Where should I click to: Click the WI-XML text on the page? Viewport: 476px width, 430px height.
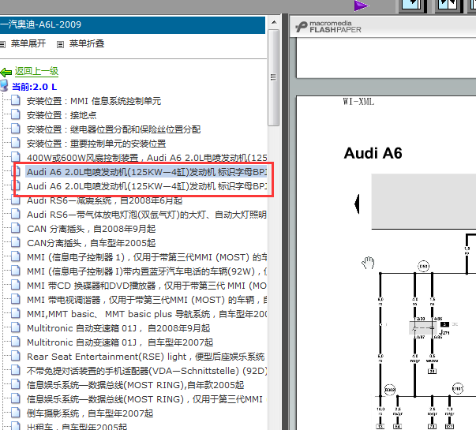[x=358, y=102]
